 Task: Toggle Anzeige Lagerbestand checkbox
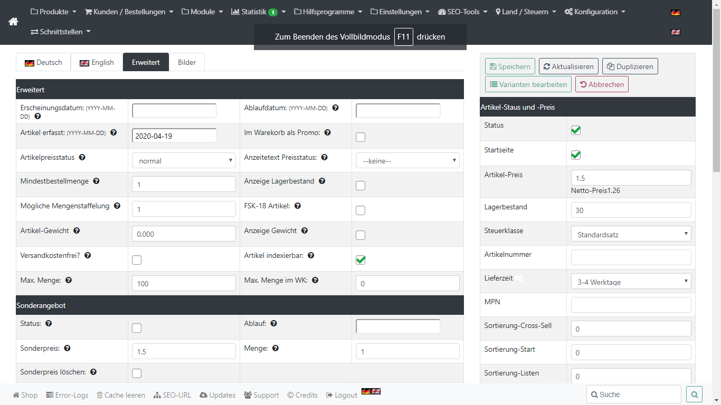360,186
